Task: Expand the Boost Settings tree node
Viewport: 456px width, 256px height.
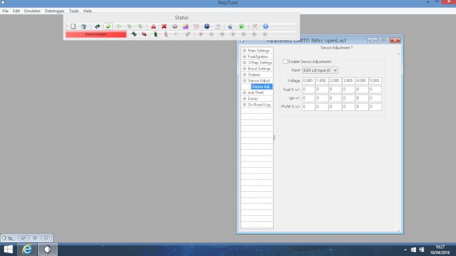Action: 245,68
